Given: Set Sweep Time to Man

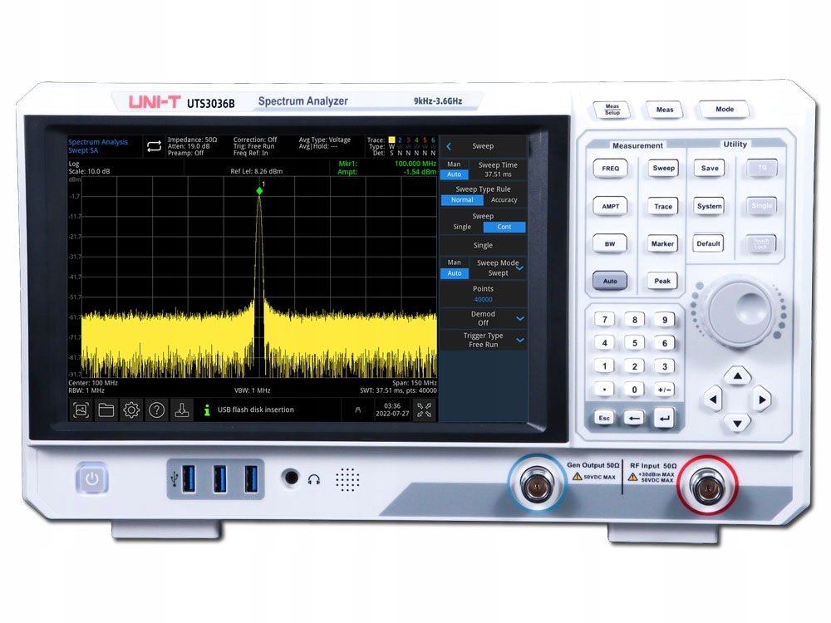Looking at the screenshot, I should pos(455,164).
